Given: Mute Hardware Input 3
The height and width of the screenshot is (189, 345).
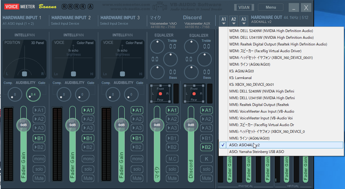Looking at the screenshot, I should [137, 178].
